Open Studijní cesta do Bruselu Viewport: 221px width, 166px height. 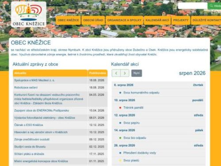pos(30,147)
